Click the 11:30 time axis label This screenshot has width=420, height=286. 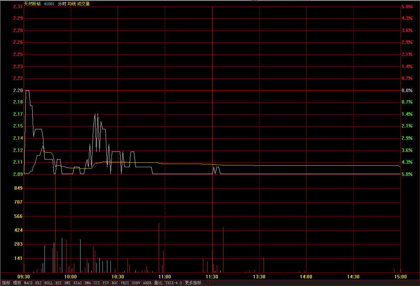tap(212, 277)
